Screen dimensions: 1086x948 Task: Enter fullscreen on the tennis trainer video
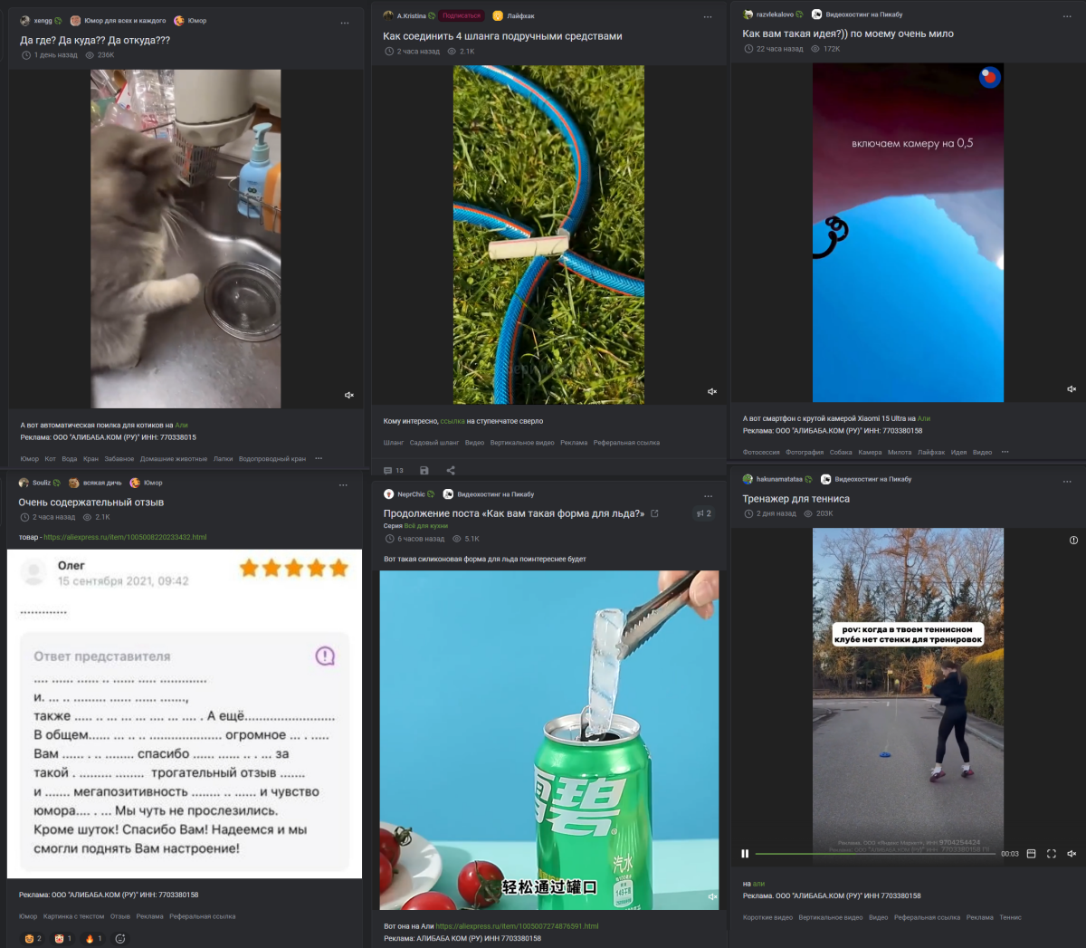click(x=1051, y=853)
